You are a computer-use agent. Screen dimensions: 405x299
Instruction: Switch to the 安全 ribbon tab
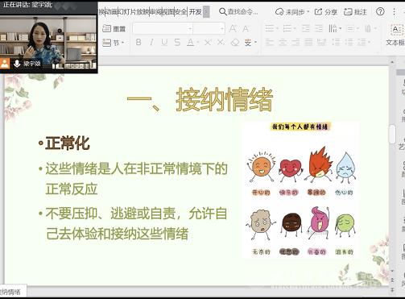point(180,12)
